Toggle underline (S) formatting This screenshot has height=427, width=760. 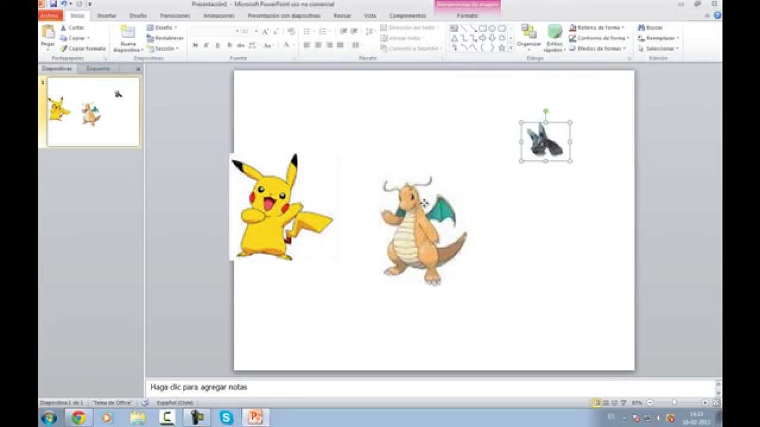[x=218, y=45]
